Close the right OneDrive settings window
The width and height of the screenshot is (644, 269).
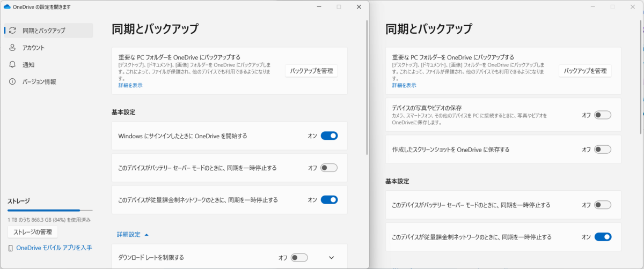coord(633,7)
